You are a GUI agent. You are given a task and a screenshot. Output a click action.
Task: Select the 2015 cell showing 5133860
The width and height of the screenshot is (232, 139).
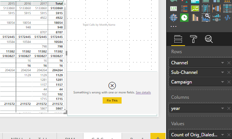click(x=9, y=8)
